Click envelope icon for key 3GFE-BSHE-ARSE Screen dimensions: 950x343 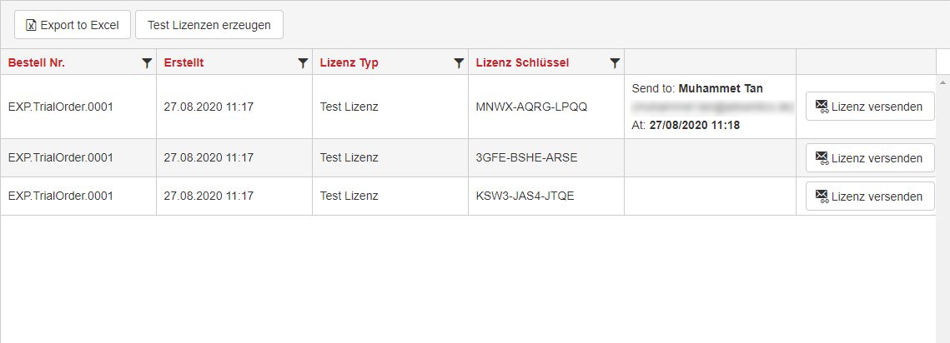point(822,158)
